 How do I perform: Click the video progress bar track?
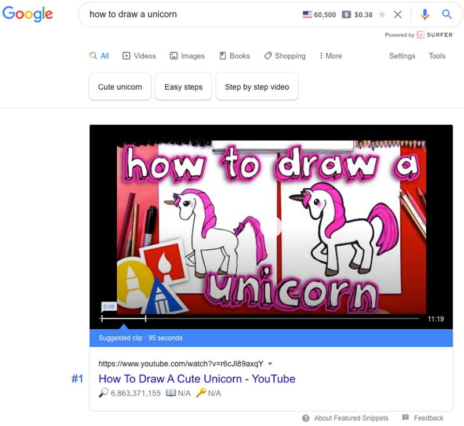260,318
